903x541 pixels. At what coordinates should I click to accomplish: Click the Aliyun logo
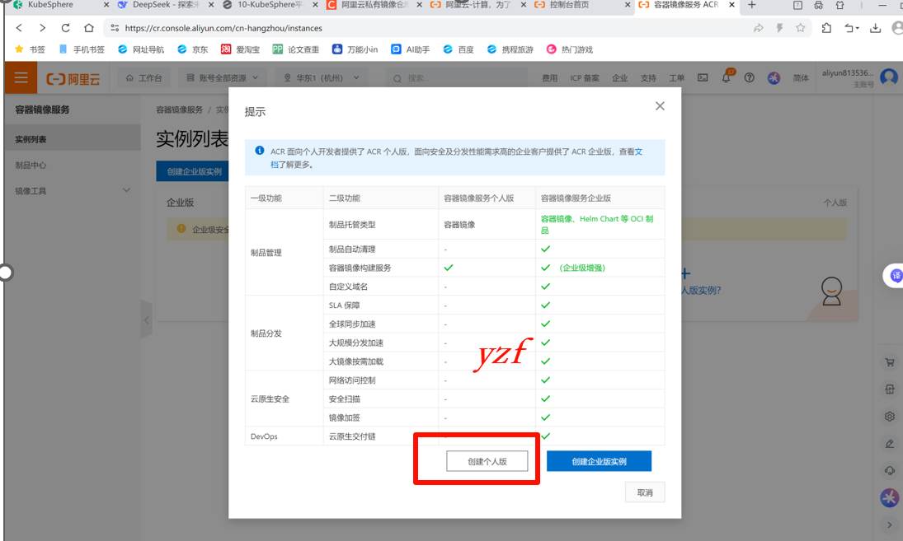tap(73, 78)
